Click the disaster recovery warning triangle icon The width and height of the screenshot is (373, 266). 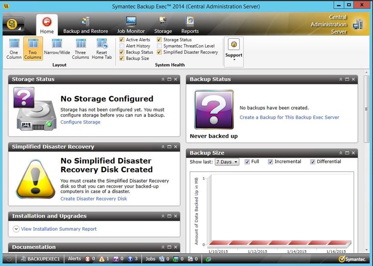point(36,179)
